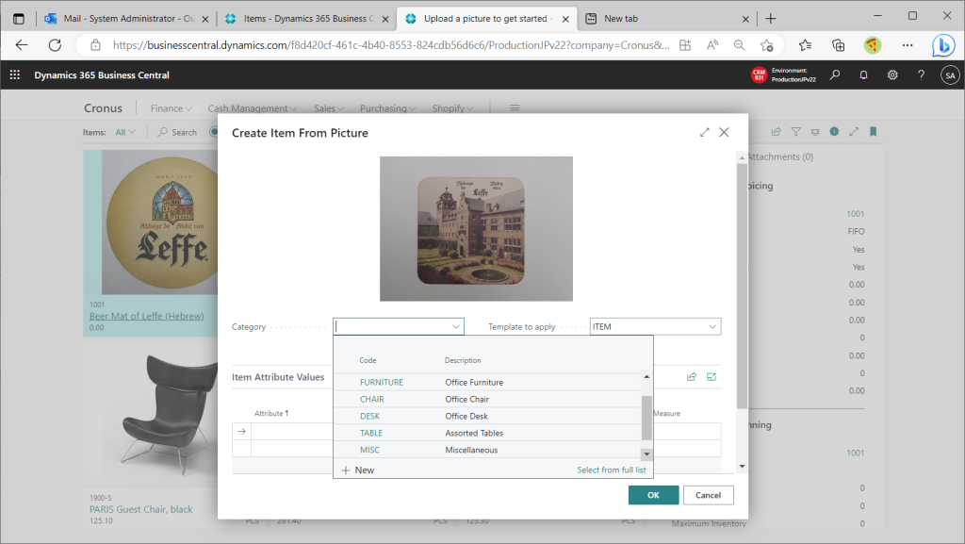965x544 pixels.
Task: Open the Bing Copilot sidebar icon
Action: pos(942,45)
